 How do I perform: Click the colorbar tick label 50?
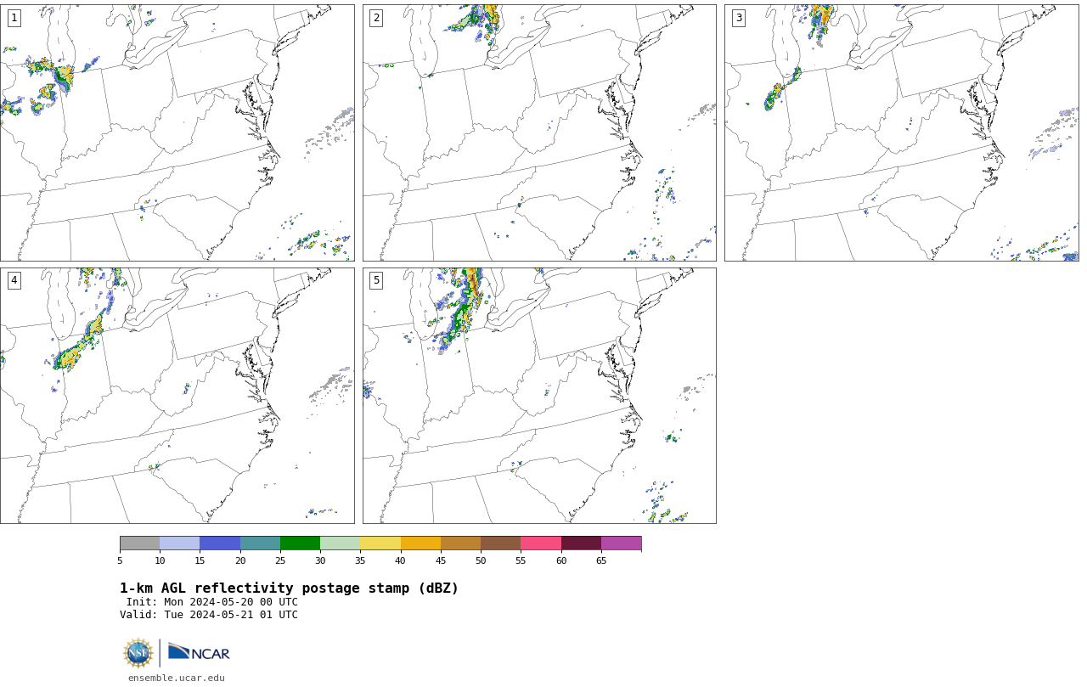481,560
